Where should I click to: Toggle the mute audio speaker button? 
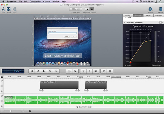(x=75, y=71)
